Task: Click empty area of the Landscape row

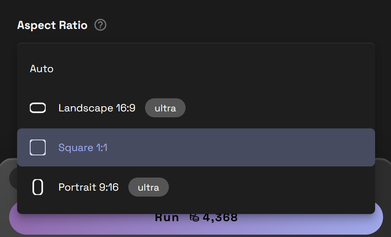Action: click(x=278, y=108)
